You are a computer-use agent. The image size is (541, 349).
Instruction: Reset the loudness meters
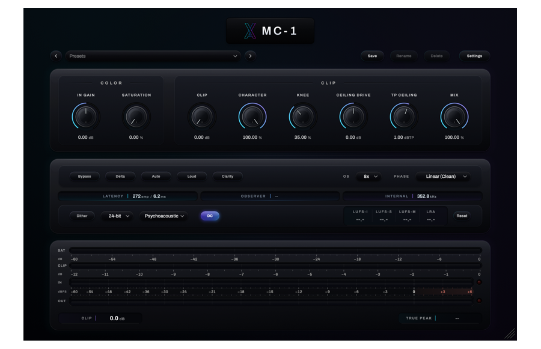[x=462, y=216]
